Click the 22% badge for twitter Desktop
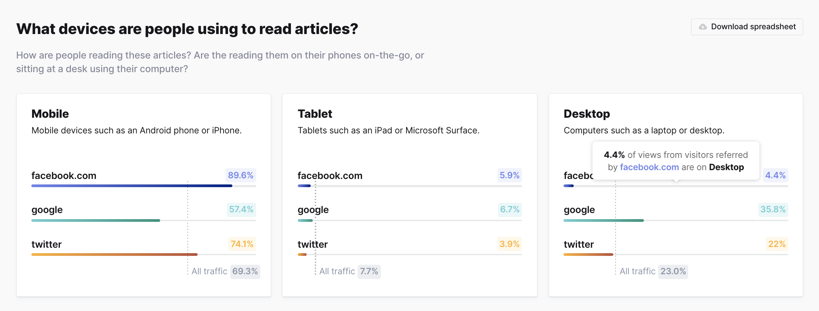This screenshot has height=311, width=819. [x=777, y=244]
